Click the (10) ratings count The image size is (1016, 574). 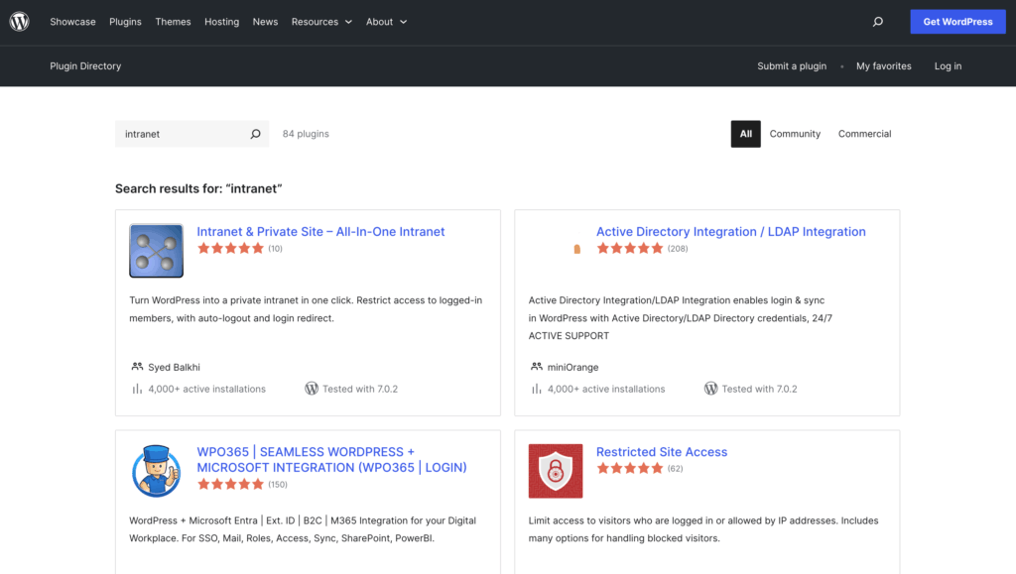click(x=276, y=249)
